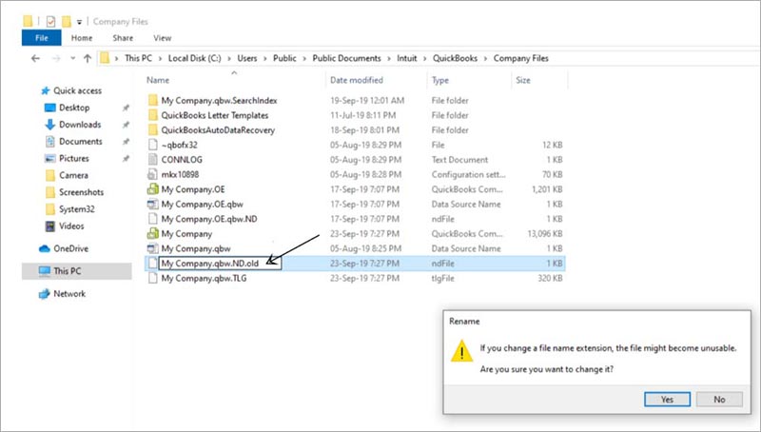Screen dimensions: 761x432
Task: Click the mkx10898 configuration file icon
Action: click(x=153, y=174)
